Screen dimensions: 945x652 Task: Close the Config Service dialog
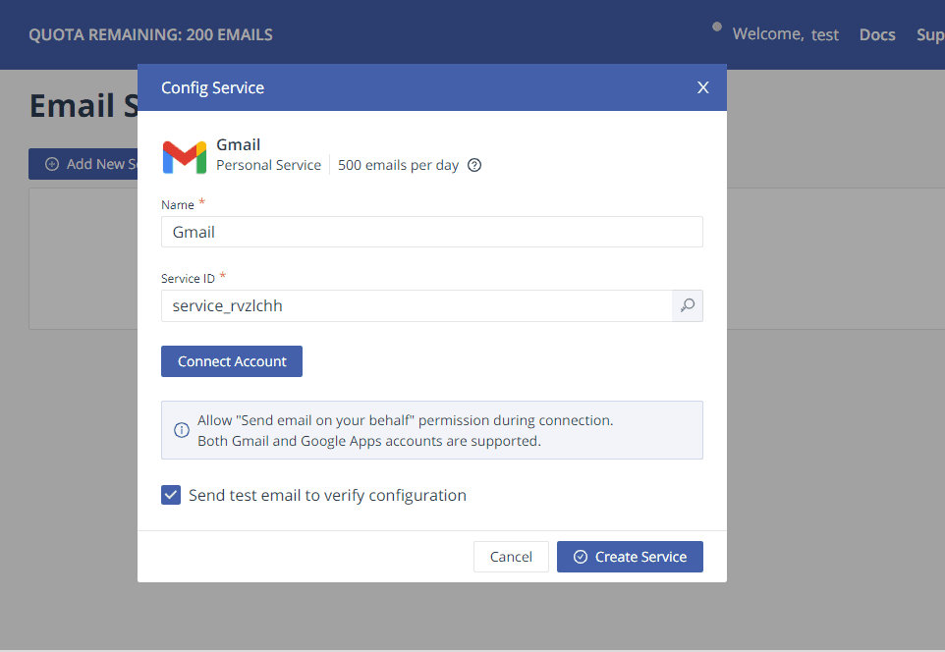point(703,87)
